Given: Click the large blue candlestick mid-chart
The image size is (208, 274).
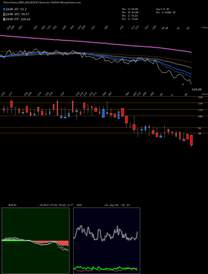Looking at the screenshot, I should (103, 113).
